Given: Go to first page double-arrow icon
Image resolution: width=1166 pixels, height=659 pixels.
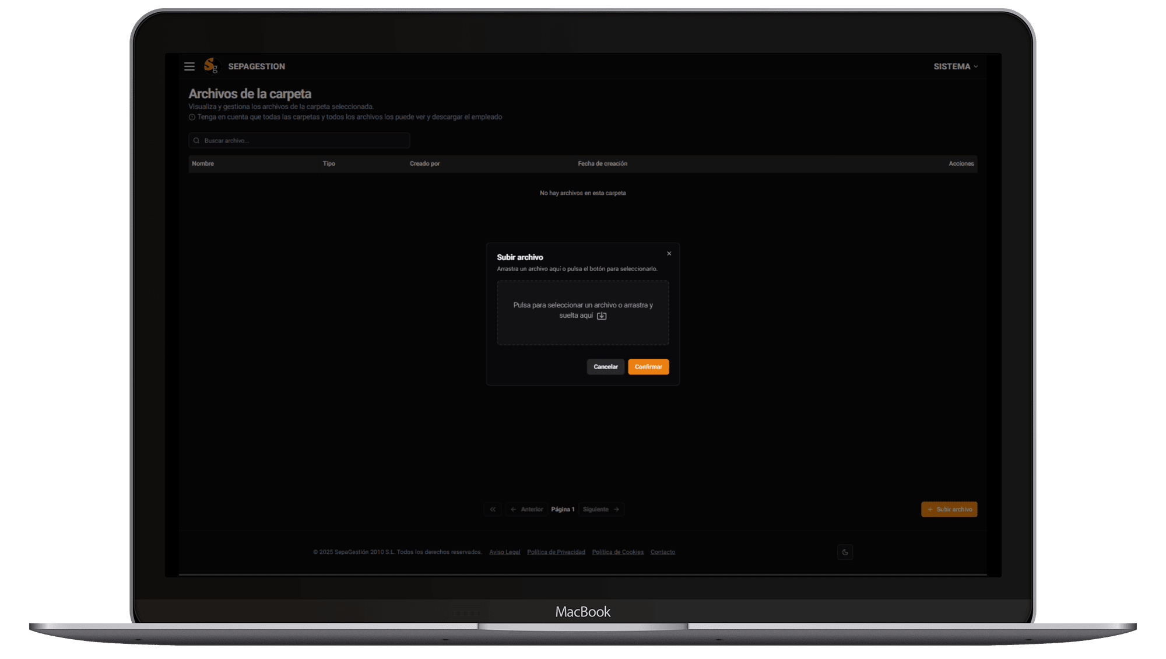Looking at the screenshot, I should coord(493,510).
